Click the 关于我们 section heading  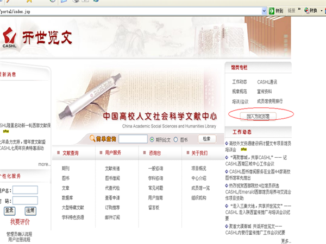click(199, 153)
